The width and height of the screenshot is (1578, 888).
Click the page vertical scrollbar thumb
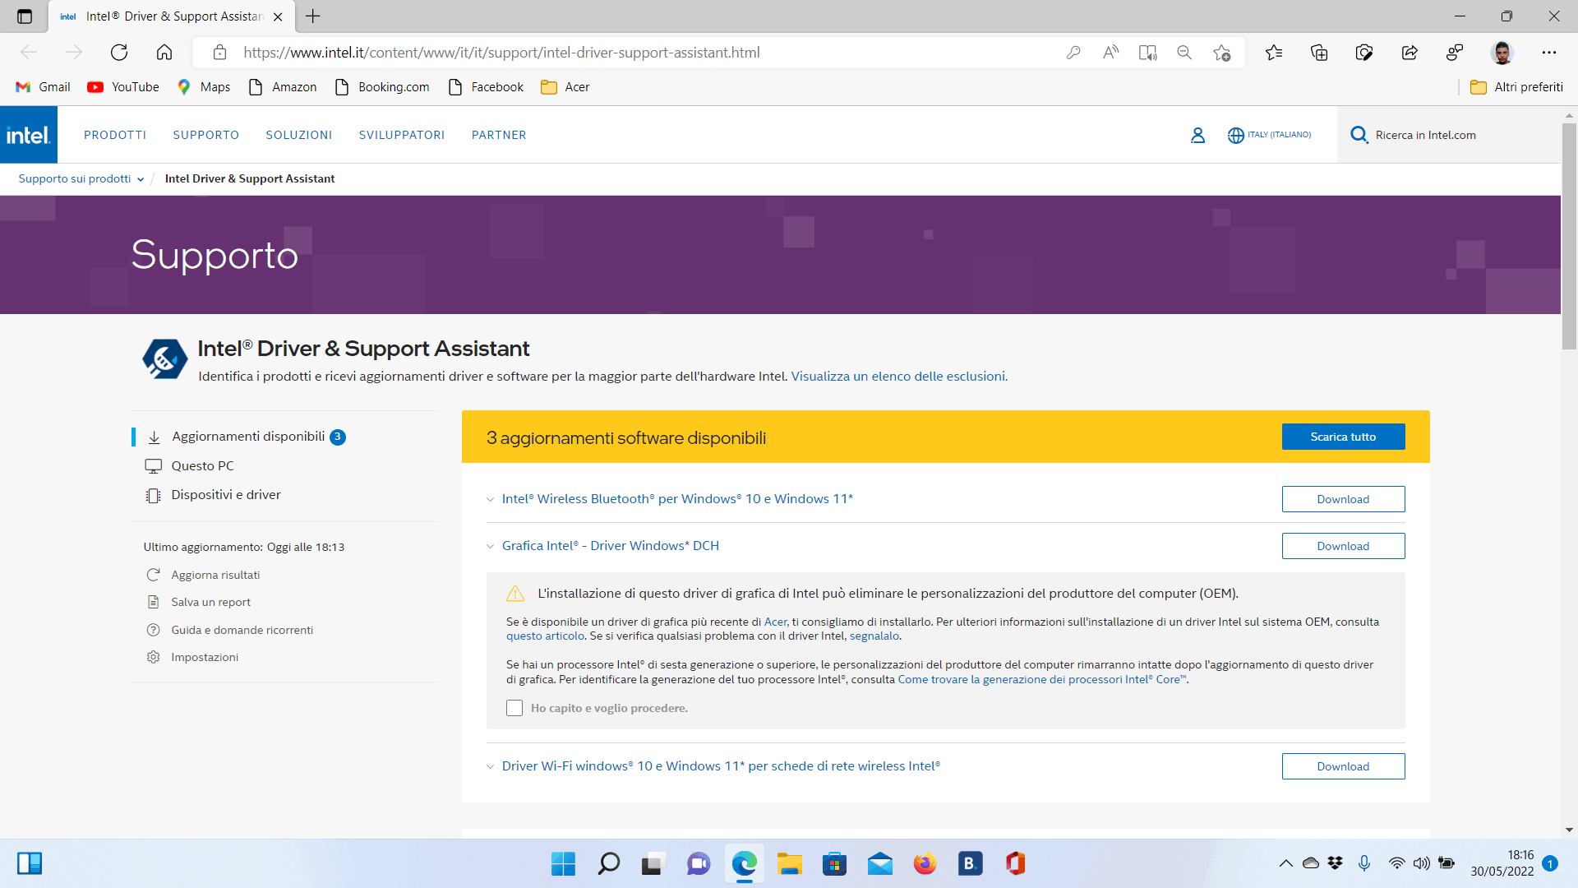pyautogui.click(x=1569, y=238)
